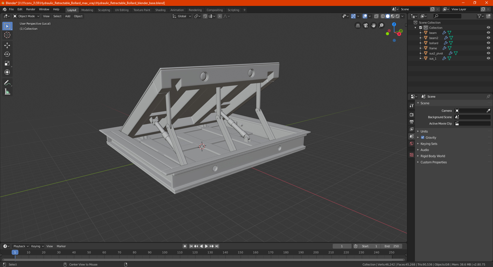Switch to the Modeling workspace tab

(x=87, y=10)
